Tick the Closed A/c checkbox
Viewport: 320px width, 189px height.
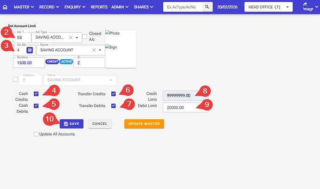pyautogui.click(x=84, y=37)
